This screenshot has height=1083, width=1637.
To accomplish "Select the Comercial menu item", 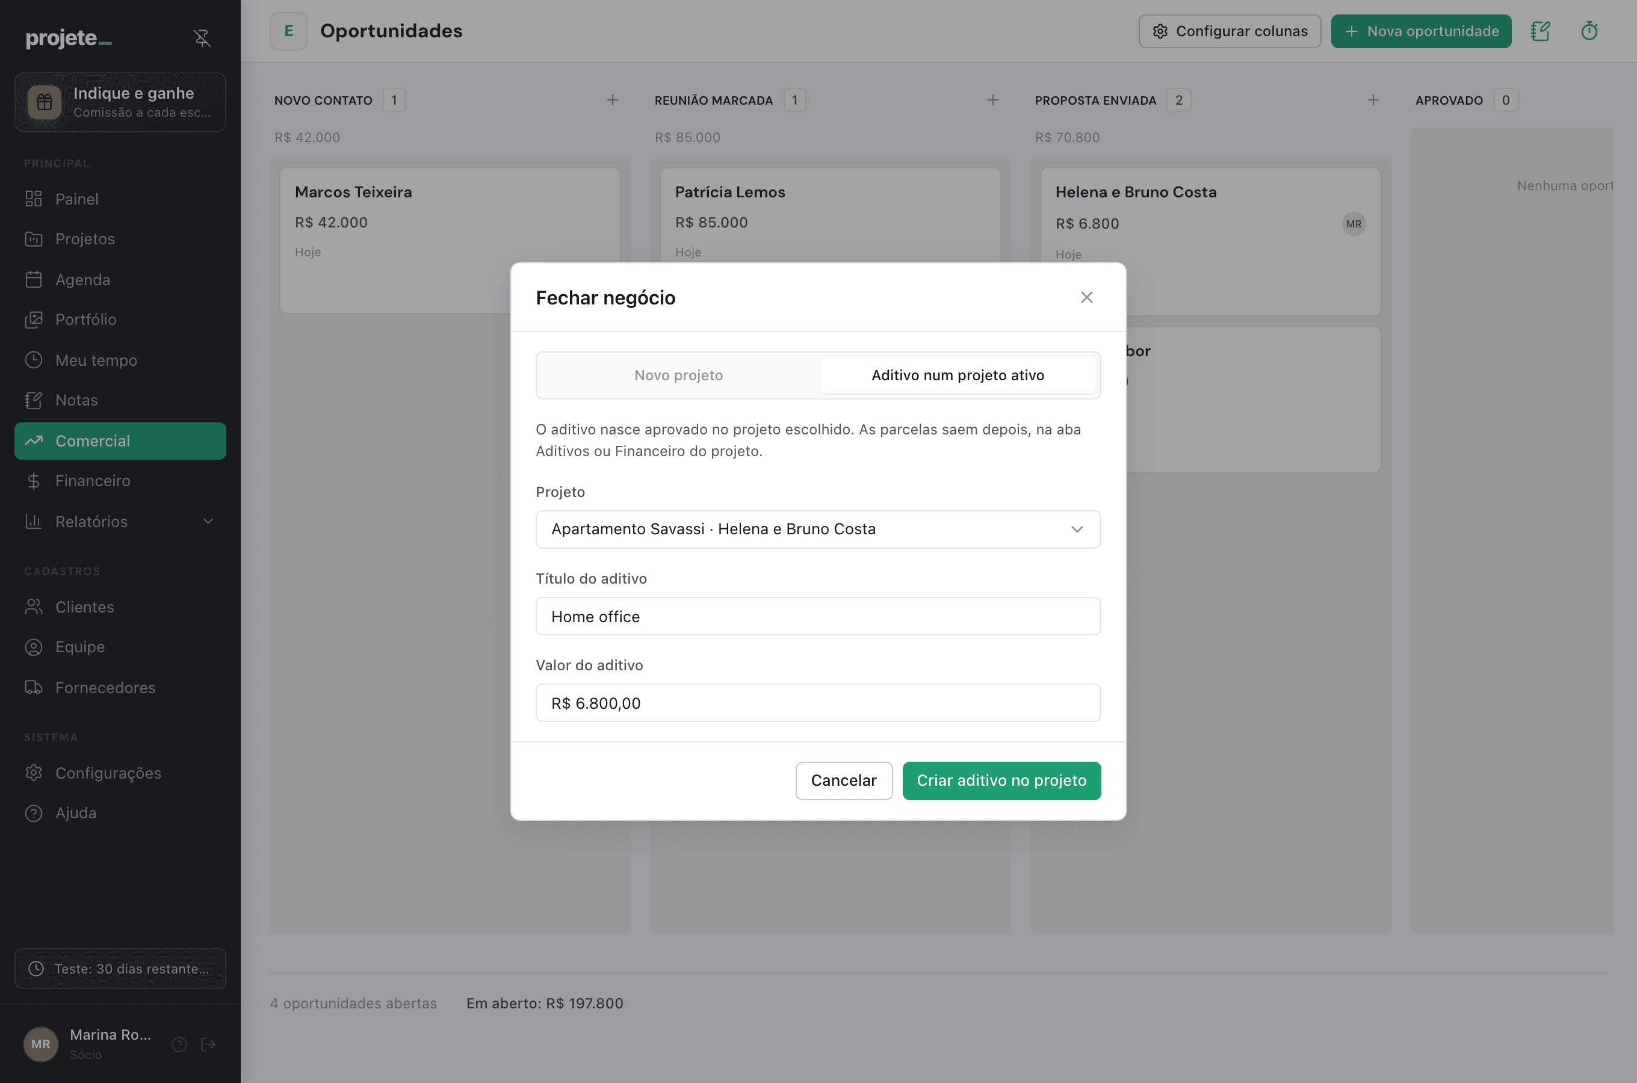I will click(120, 440).
